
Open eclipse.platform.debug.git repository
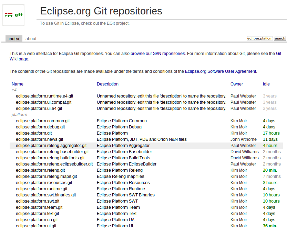[x=40, y=127]
